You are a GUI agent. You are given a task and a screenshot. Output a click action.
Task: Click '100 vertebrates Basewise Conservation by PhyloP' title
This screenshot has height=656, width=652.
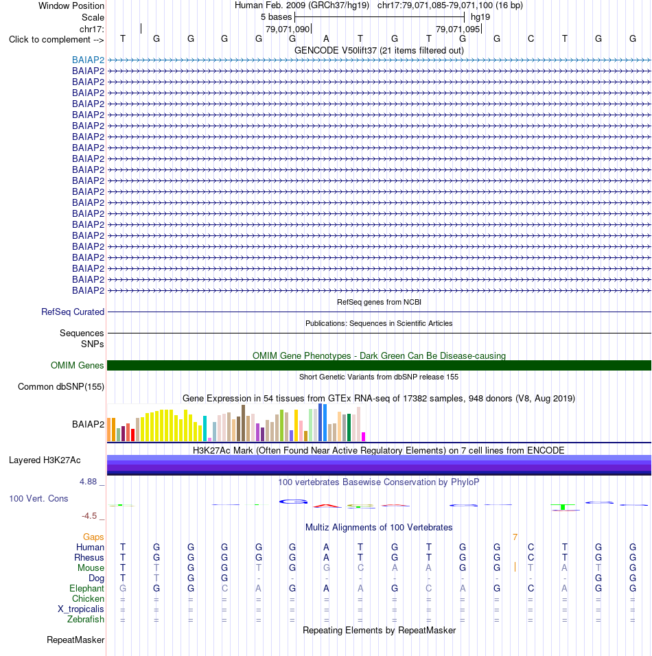379,482
